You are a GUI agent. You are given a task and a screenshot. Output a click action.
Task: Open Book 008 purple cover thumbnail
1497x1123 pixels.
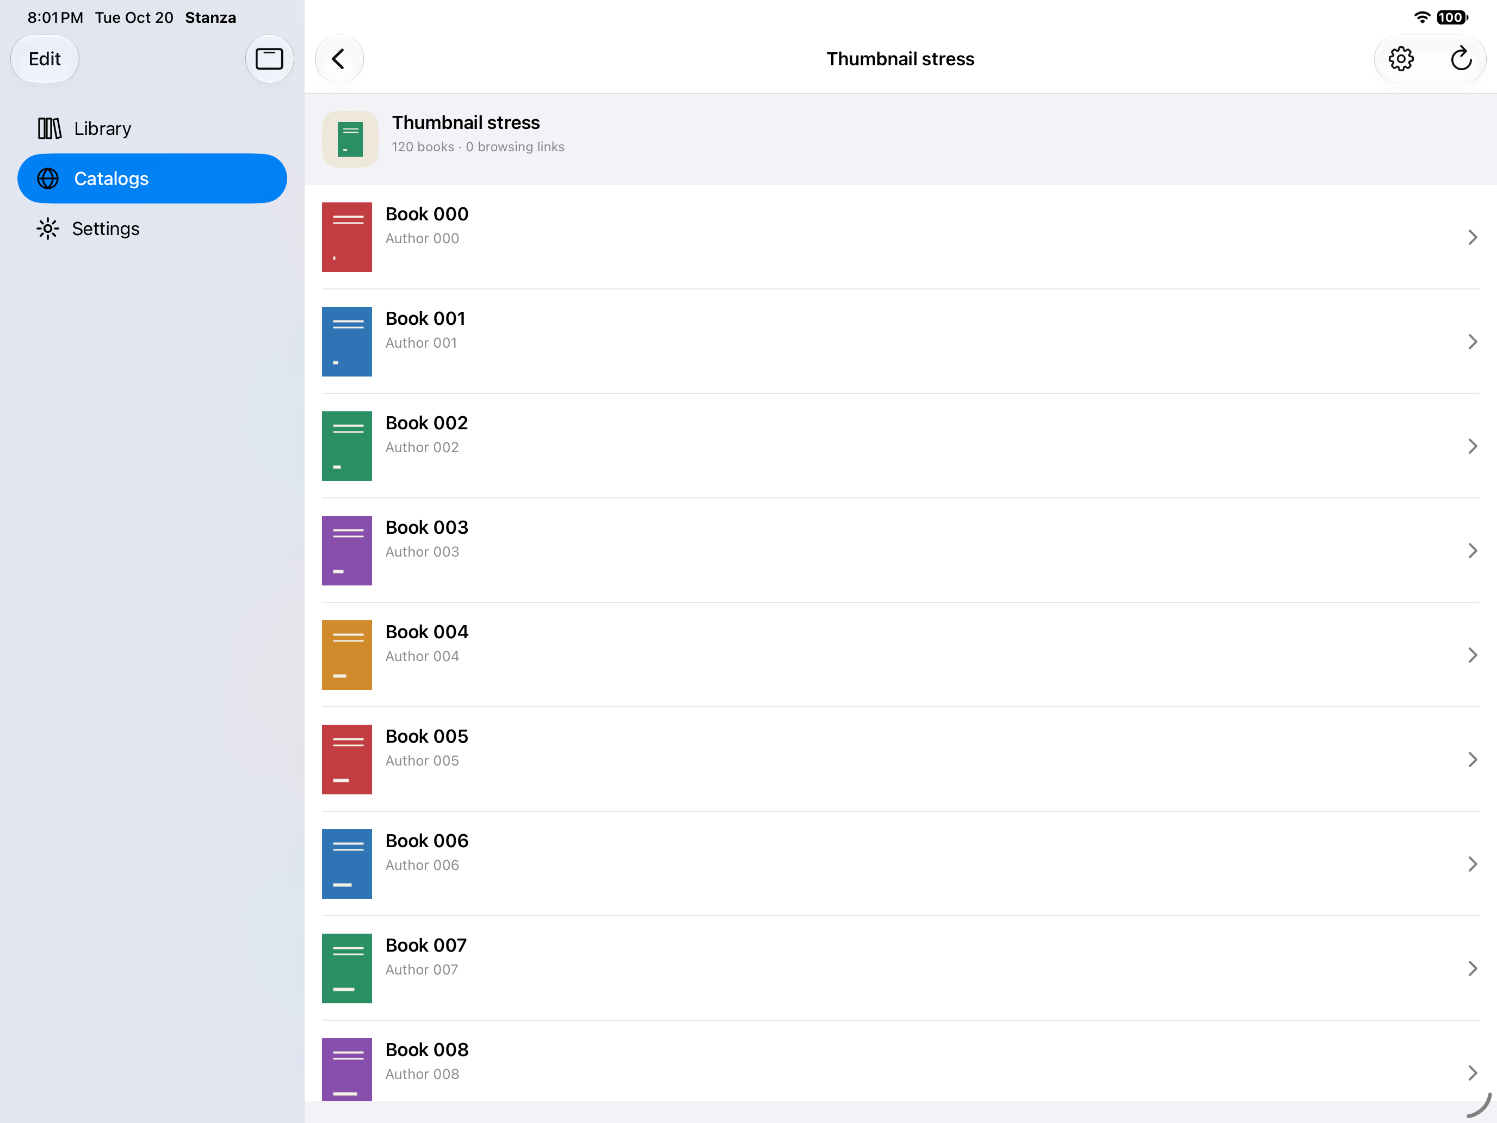pyautogui.click(x=347, y=1070)
